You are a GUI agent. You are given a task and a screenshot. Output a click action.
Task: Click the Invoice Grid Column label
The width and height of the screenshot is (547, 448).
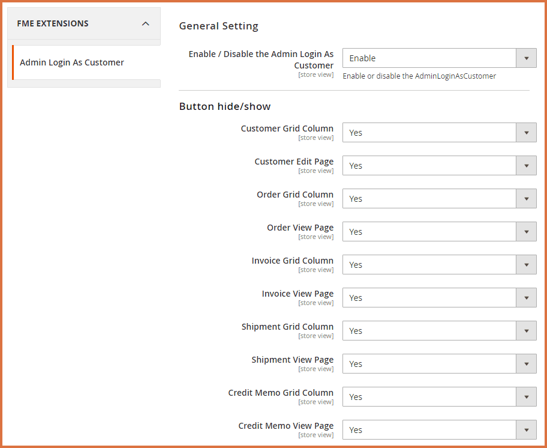point(292,261)
